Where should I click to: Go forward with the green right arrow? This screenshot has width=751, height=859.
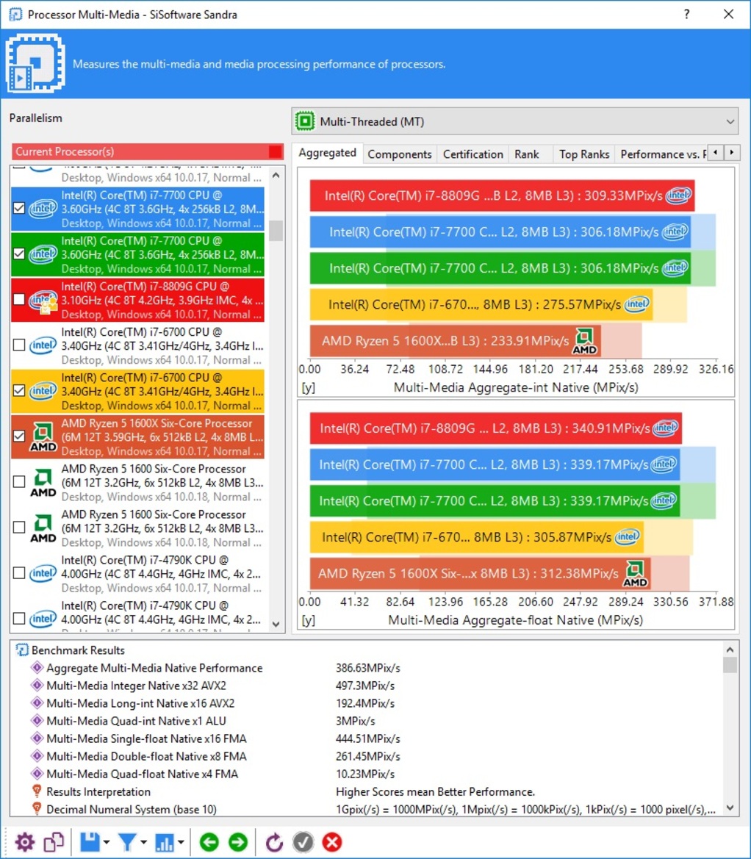pyautogui.click(x=238, y=842)
